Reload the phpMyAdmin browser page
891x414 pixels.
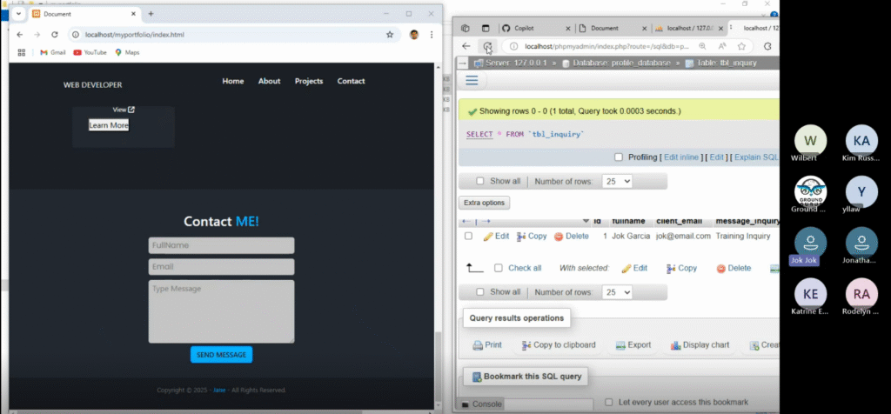coord(489,46)
